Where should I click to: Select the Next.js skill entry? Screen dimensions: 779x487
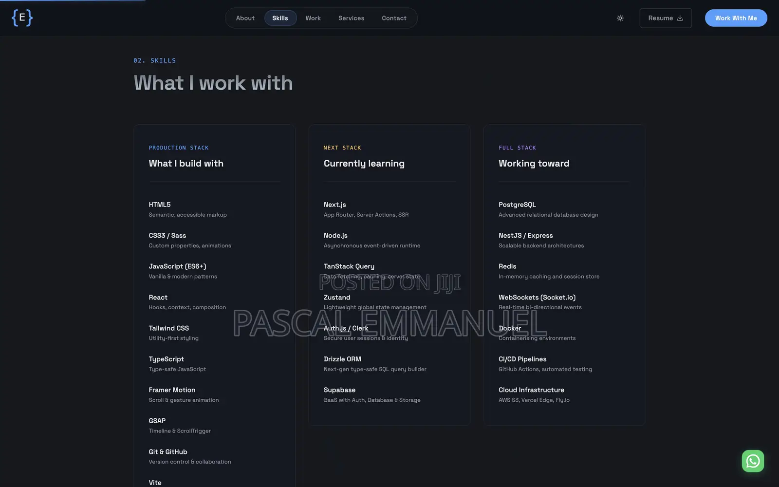334,205
